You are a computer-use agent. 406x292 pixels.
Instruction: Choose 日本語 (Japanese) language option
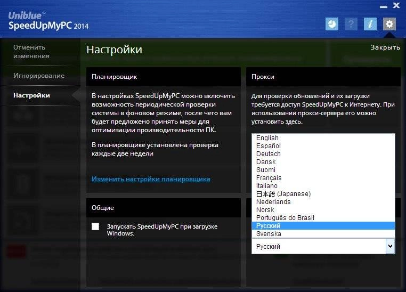click(323, 194)
